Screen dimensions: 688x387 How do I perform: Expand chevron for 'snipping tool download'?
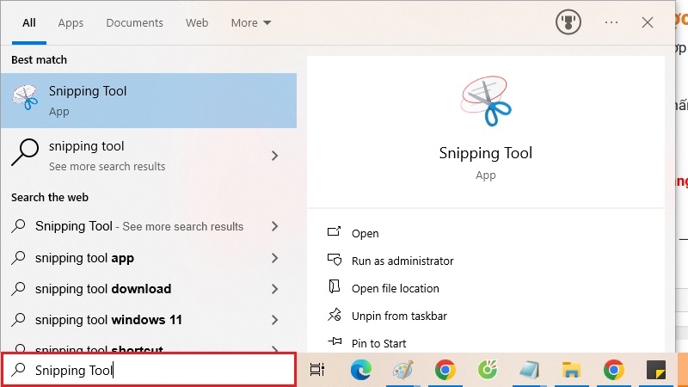pos(274,289)
